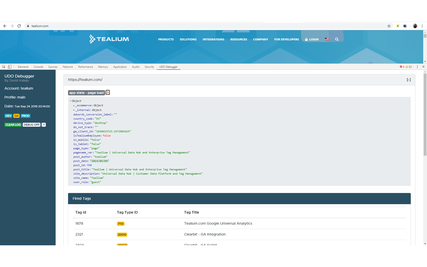Image resolution: width=427 pixels, height=267 pixels.
Task: Click the CLEAR LOG button
Action: (13, 125)
